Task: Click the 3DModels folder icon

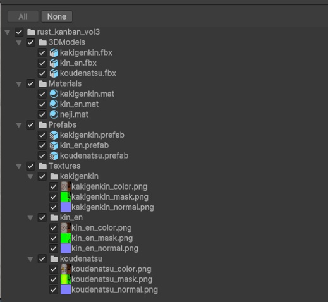Action: pos(43,42)
